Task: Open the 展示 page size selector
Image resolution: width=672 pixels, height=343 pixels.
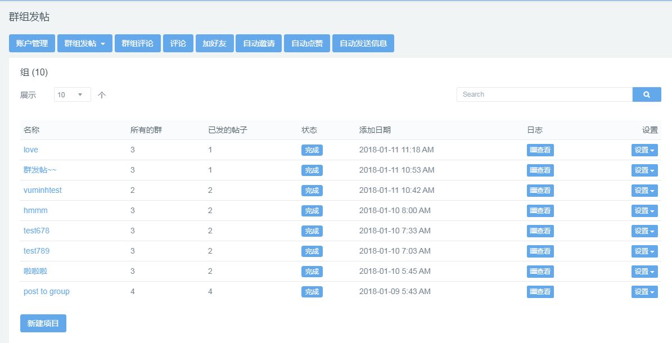Action: pos(73,95)
